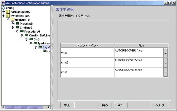Select Process0 in the tree
The height and width of the screenshot is (111, 177).
(26, 24)
